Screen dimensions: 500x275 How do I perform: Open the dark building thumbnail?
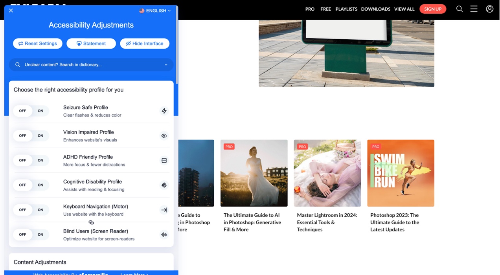[x=196, y=173]
